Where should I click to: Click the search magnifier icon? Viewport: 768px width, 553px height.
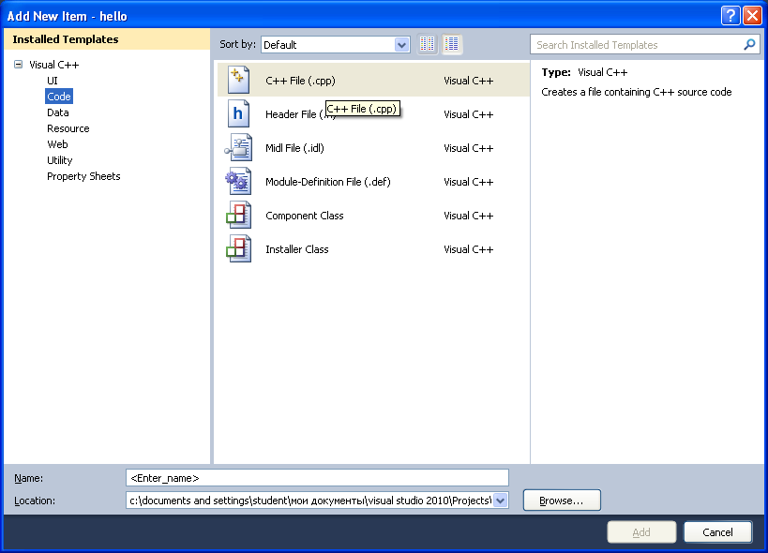(x=749, y=45)
